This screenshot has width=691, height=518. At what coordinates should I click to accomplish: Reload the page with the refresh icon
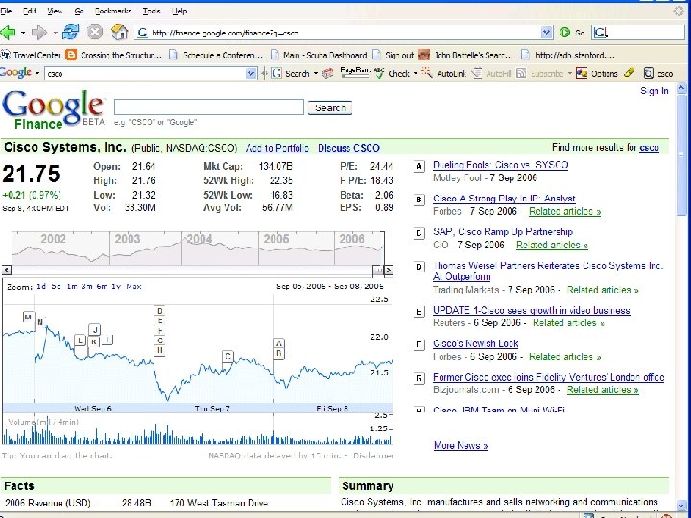70,33
